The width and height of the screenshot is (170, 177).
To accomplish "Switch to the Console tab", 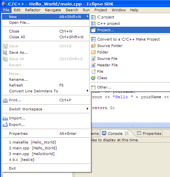I will tap(115, 134).
